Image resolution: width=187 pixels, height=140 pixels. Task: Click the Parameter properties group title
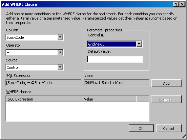click(104, 30)
